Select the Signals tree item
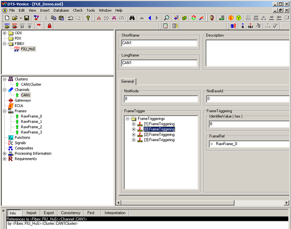This screenshot has height=229, width=291. point(20,143)
